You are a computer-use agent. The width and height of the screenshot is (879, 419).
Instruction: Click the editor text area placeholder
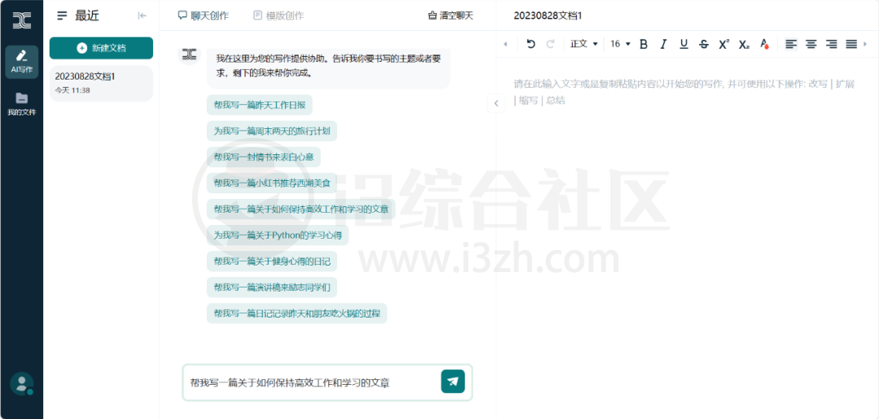coord(684,93)
